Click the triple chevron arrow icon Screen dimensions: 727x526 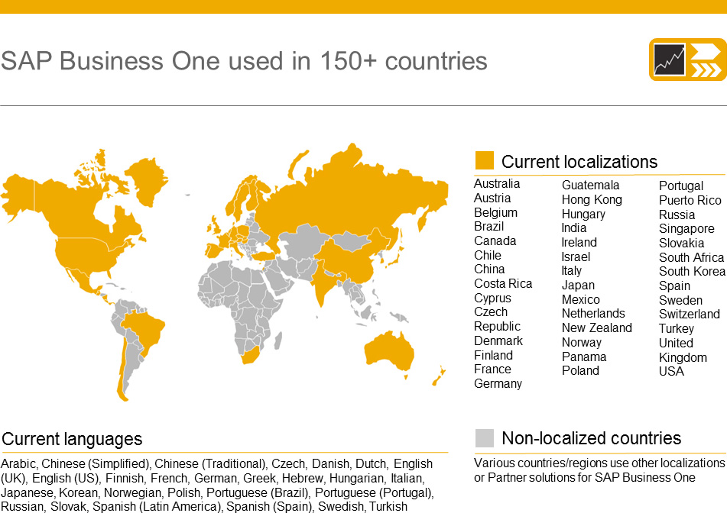[x=706, y=70]
